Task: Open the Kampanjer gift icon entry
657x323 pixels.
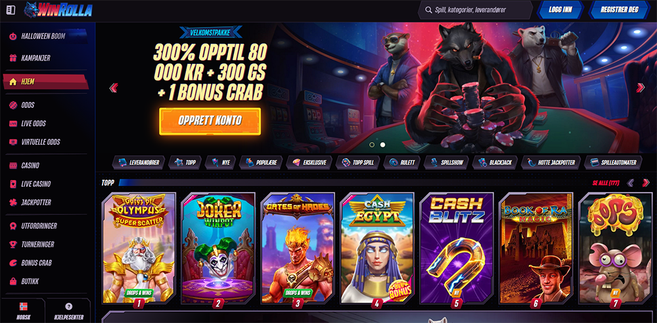Action: point(35,58)
